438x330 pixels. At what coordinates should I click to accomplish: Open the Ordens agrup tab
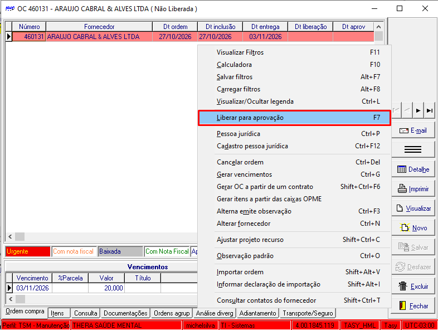tap(172, 313)
